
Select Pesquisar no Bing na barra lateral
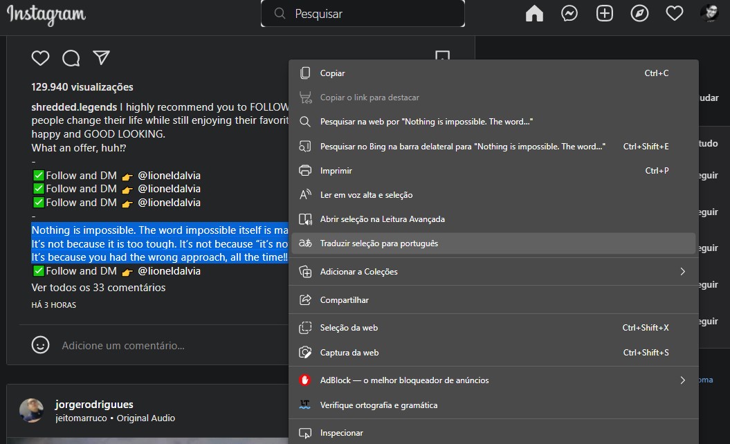(x=493, y=147)
